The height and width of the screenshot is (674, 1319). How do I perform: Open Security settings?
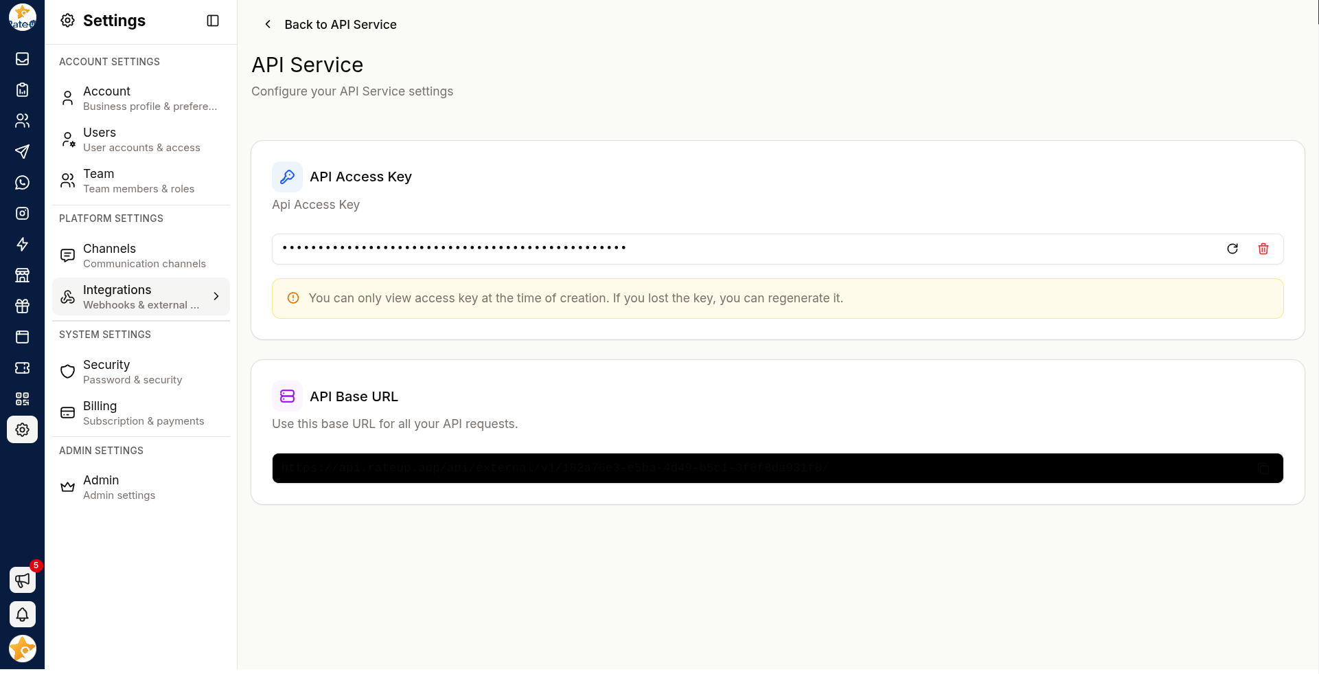pyautogui.click(x=141, y=372)
